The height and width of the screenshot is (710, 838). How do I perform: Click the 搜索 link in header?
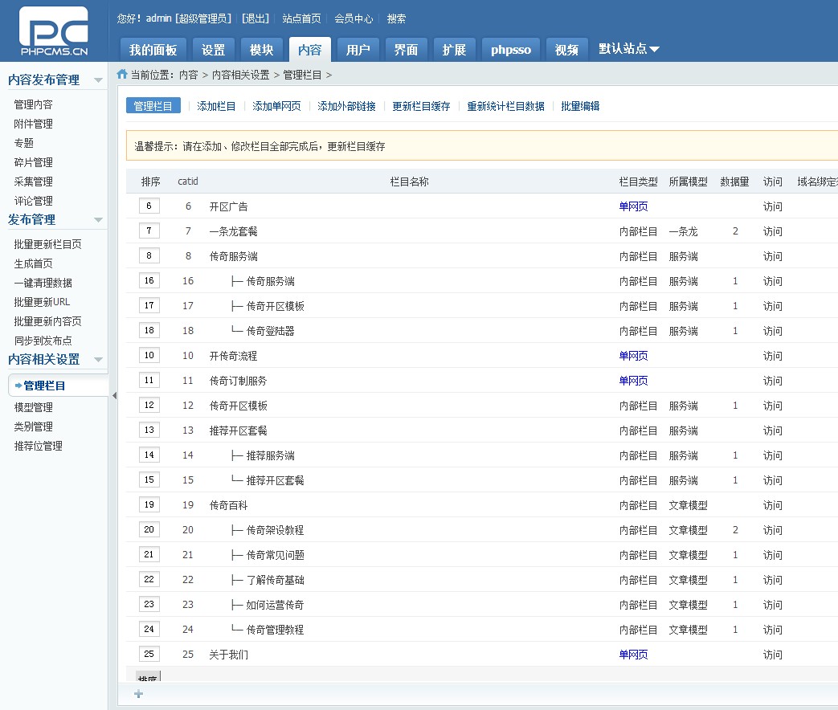[396, 18]
